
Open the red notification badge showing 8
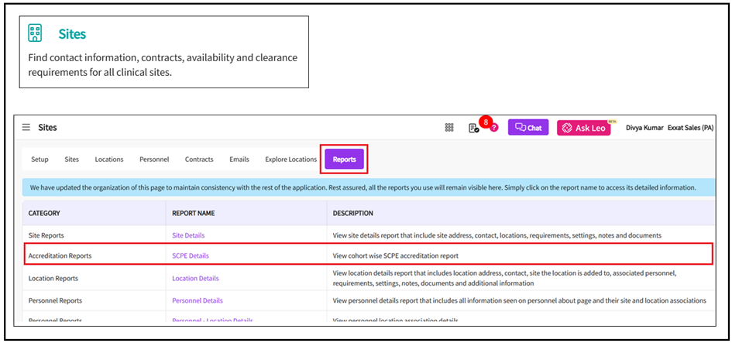pyautogui.click(x=486, y=122)
